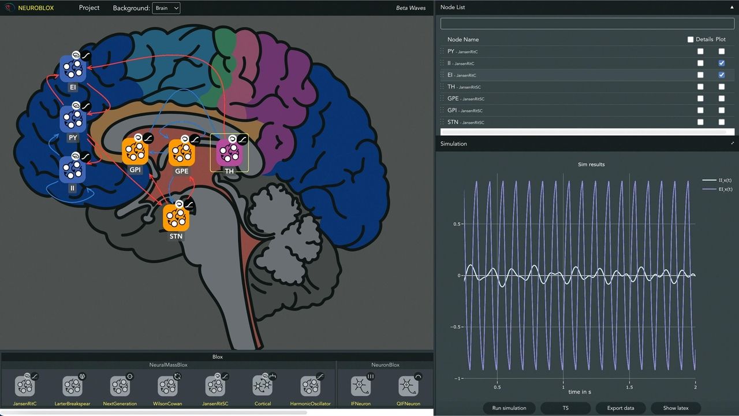
Task: Open the Project menu
Action: pyautogui.click(x=89, y=8)
